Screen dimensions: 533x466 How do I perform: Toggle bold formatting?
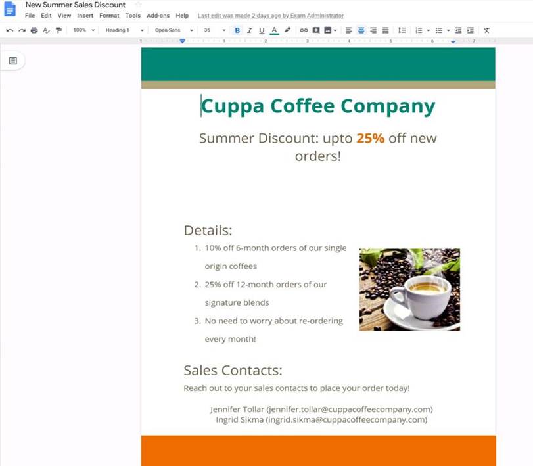coord(237,30)
